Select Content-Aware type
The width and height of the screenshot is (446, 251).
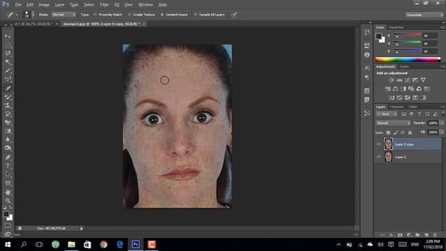162,15
